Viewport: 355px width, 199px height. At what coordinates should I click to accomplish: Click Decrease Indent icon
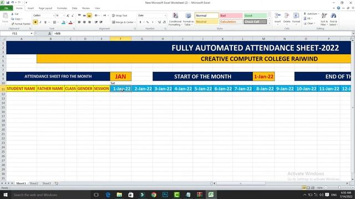point(96,22)
